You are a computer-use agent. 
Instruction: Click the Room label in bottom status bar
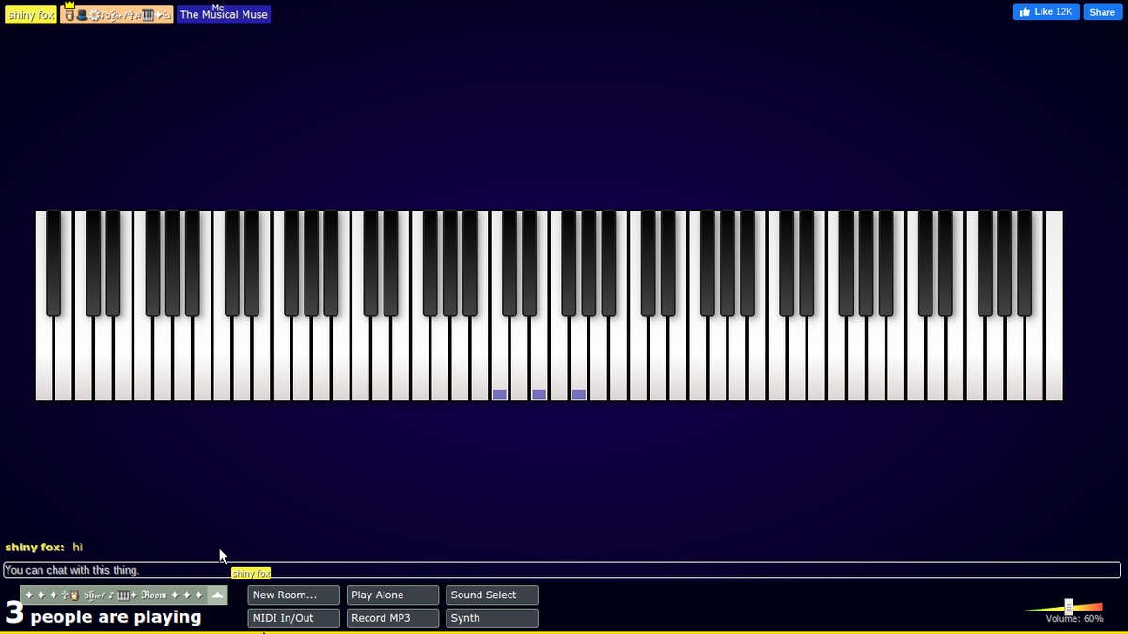154,595
